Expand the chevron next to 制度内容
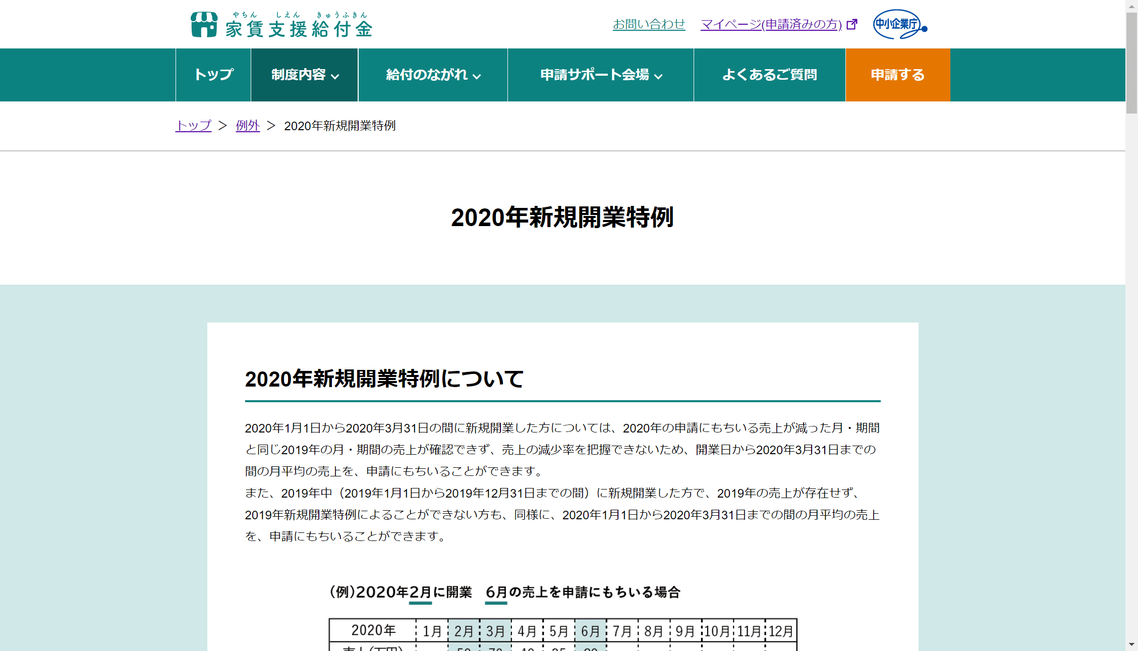This screenshot has height=651, width=1138. [x=335, y=77]
